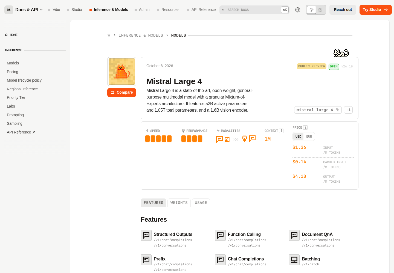Click the Chat Completions icon
The height and width of the screenshot is (273, 394).
[220, 260]
